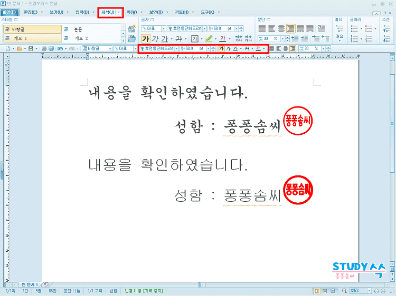Click the first-line indent icon
The width and height of the screenshot is (396, 296).
click(x=316, y=38)
